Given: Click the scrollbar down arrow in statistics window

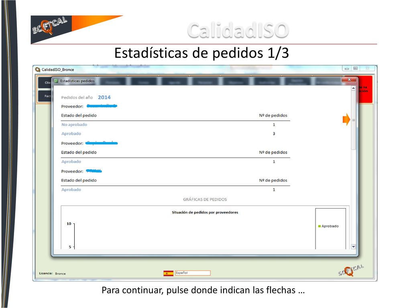Looking at the screenshot, I should tap(353, 247).
